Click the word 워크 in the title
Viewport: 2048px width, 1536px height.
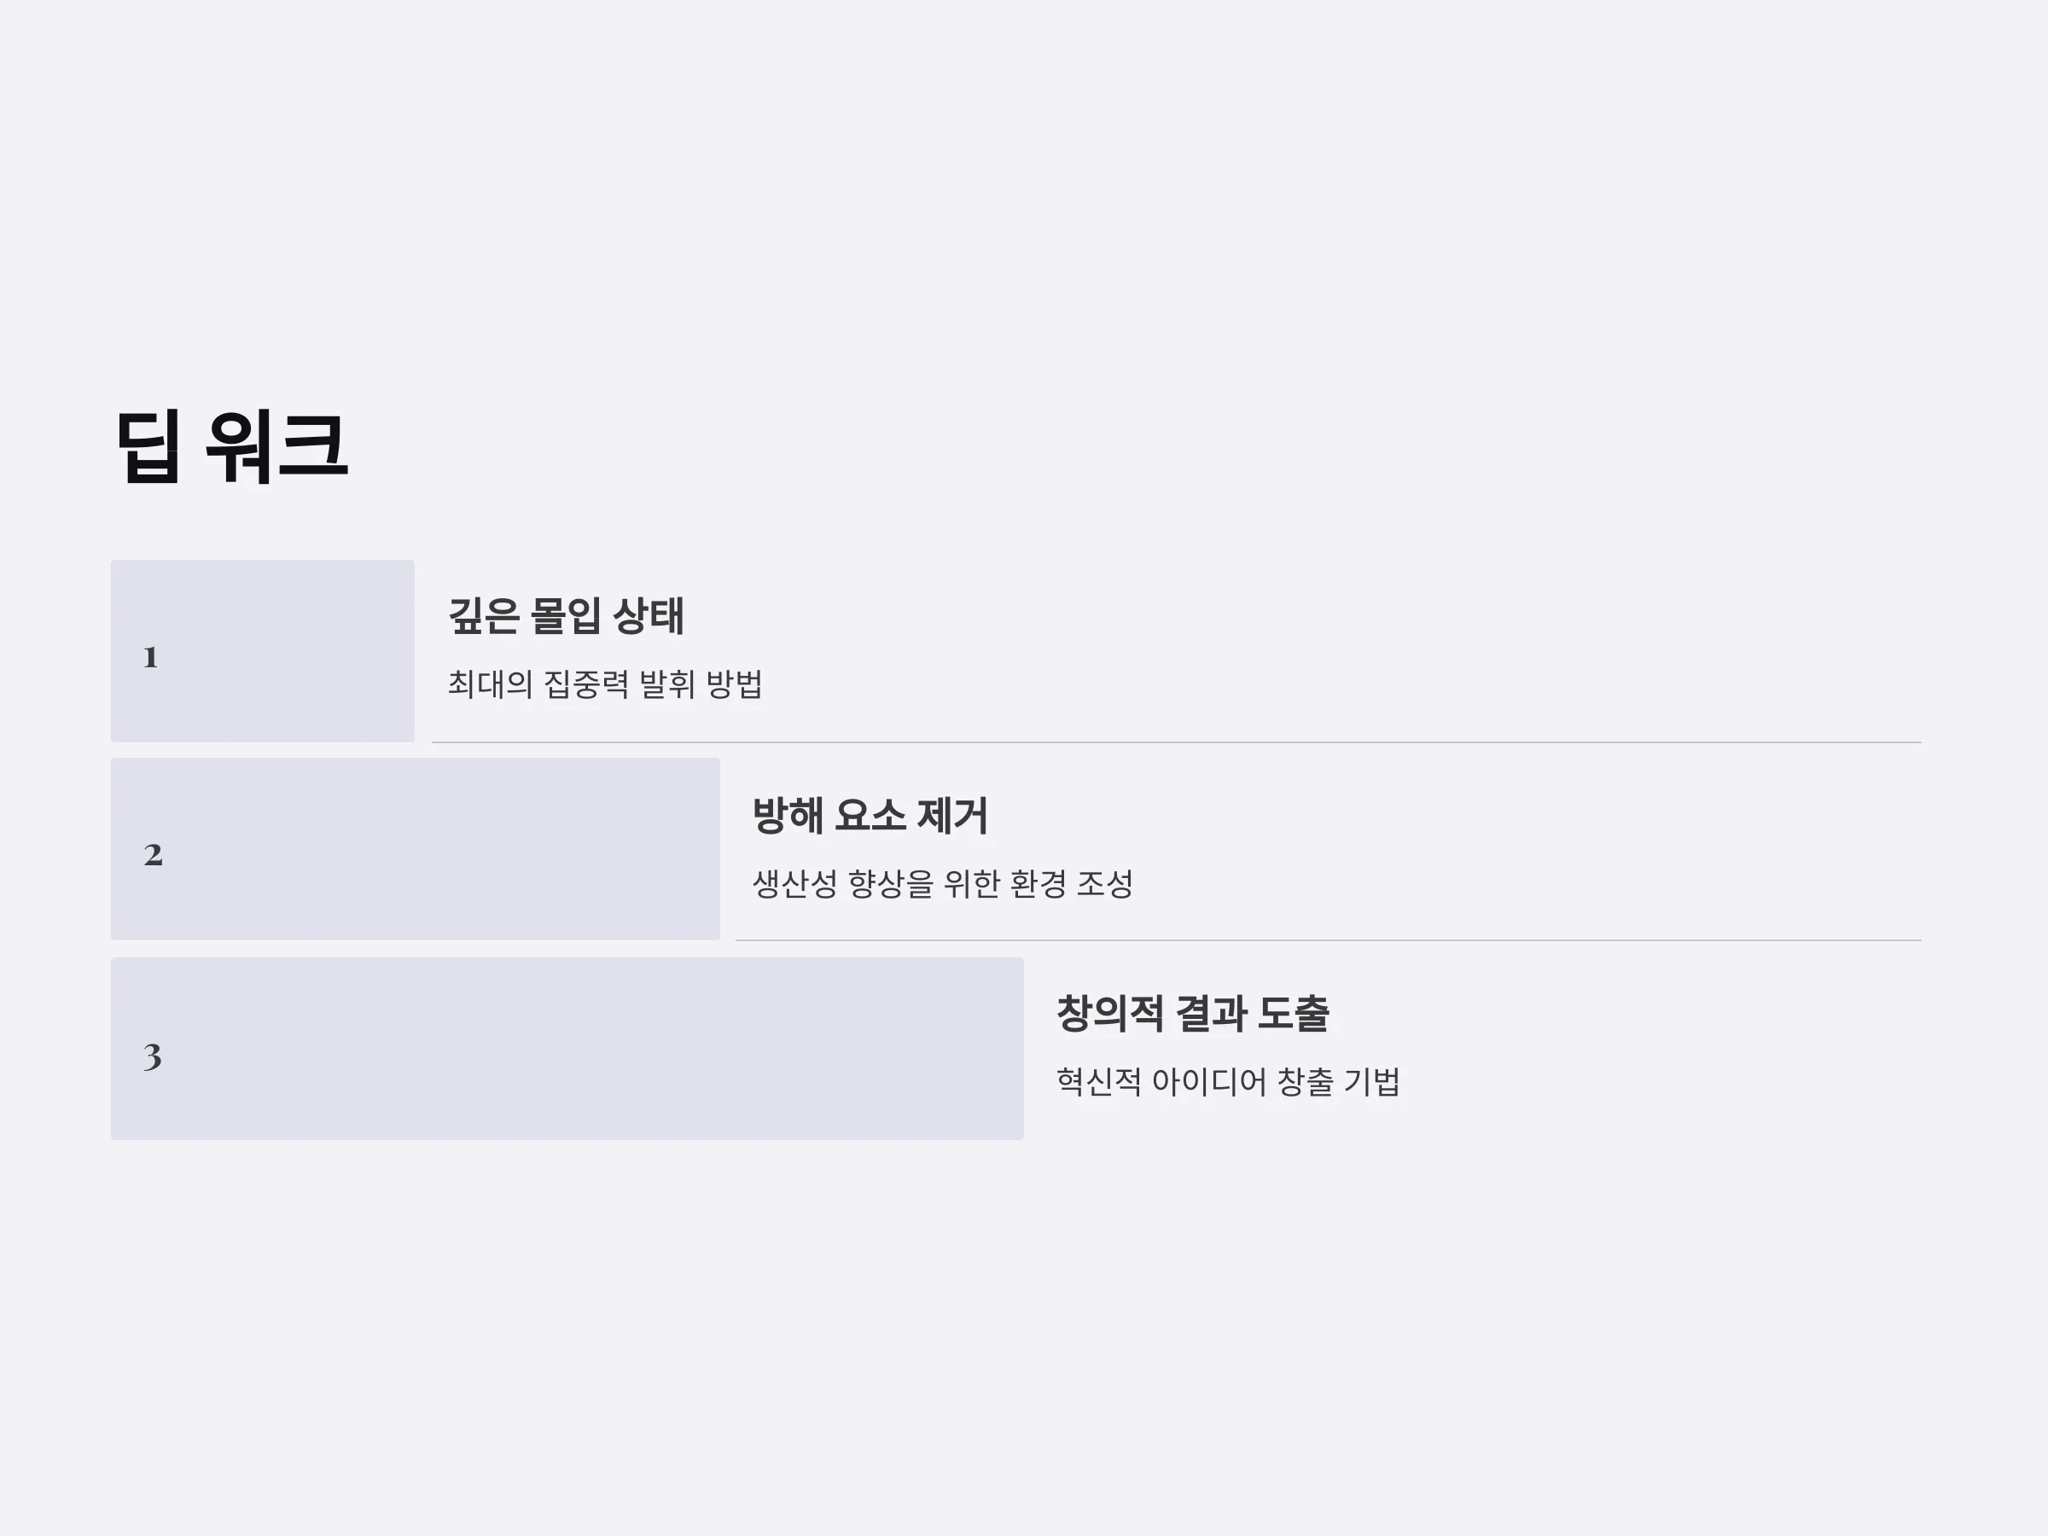pyautogui.click(x=276, y=446)
